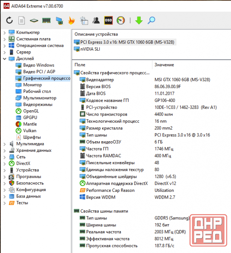Select Графический процессор tree item
This screenshot has width=231, height=253.
(43, 78)
